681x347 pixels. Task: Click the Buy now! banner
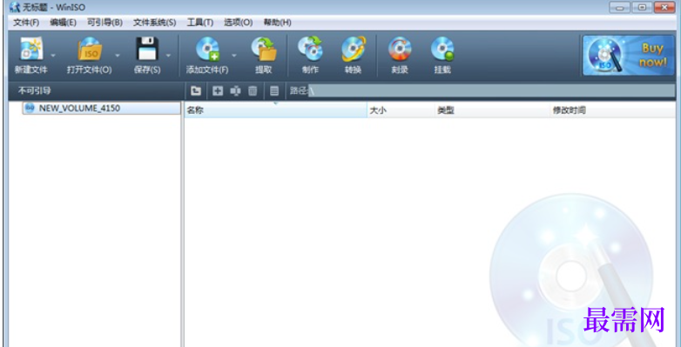click(x=628, y=55)
